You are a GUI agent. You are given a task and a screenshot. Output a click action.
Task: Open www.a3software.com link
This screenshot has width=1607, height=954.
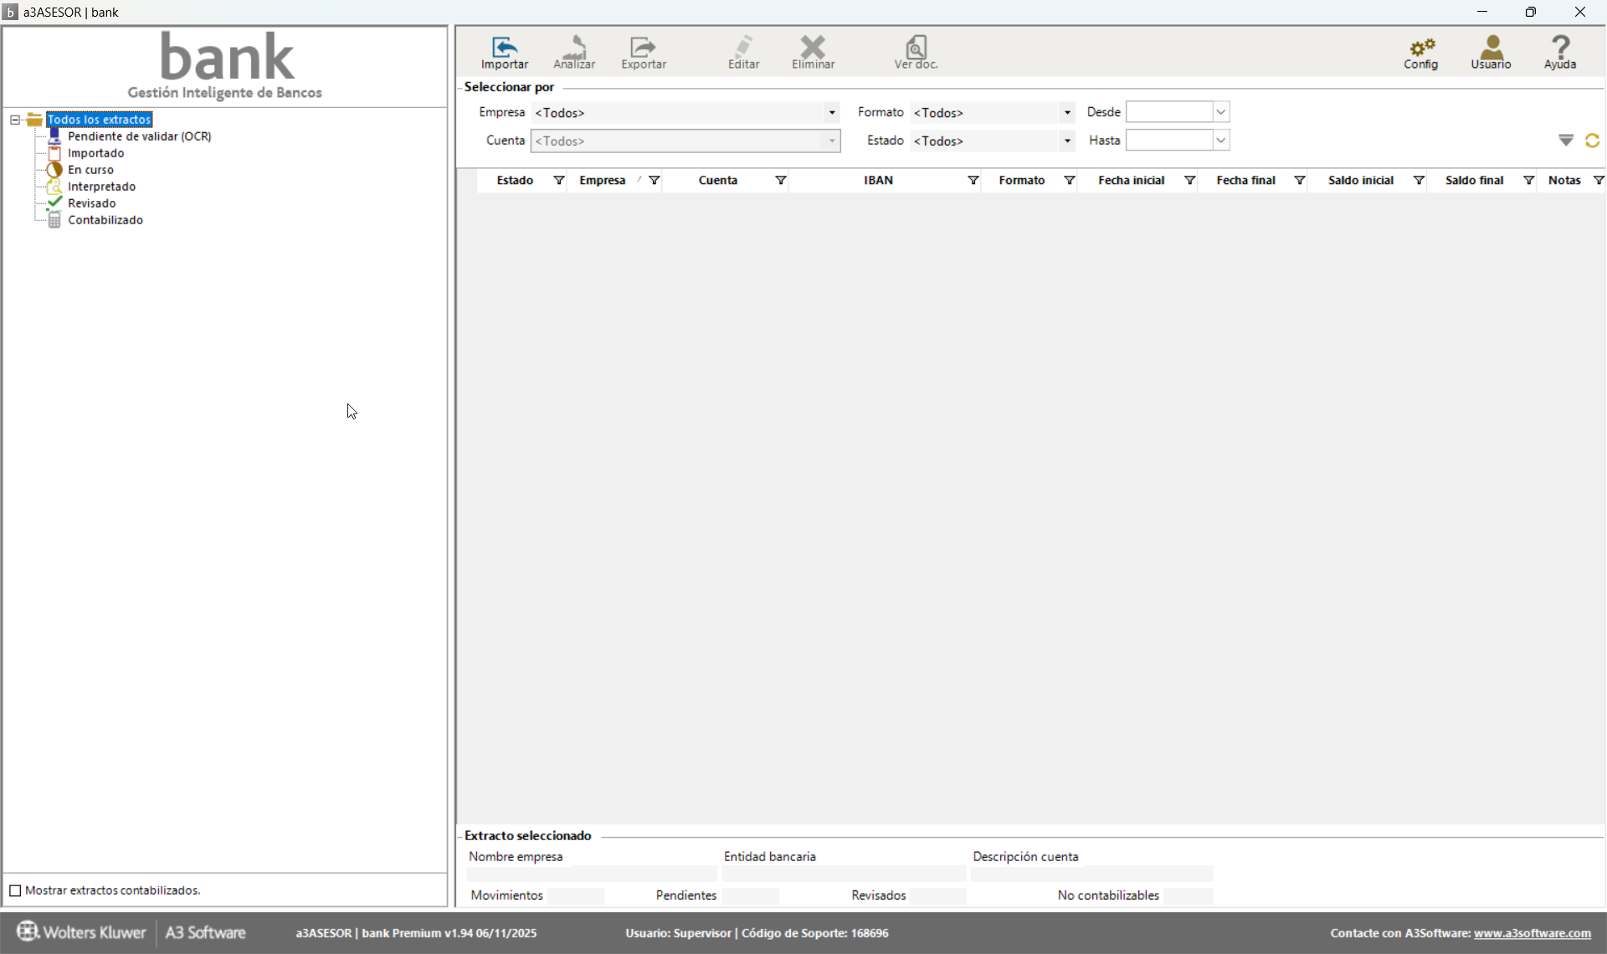[1532, 933]
